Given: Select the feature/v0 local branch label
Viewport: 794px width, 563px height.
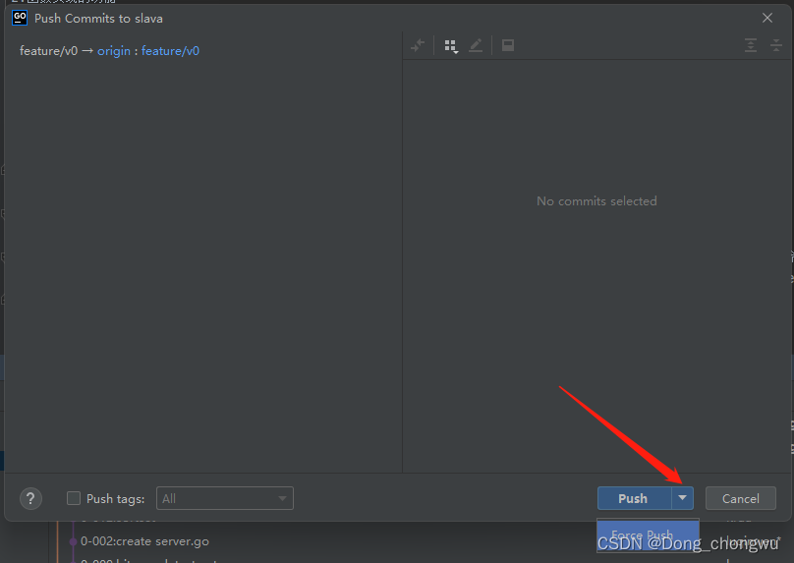Looking at the screenshot, I should click(x=48, y=51).
